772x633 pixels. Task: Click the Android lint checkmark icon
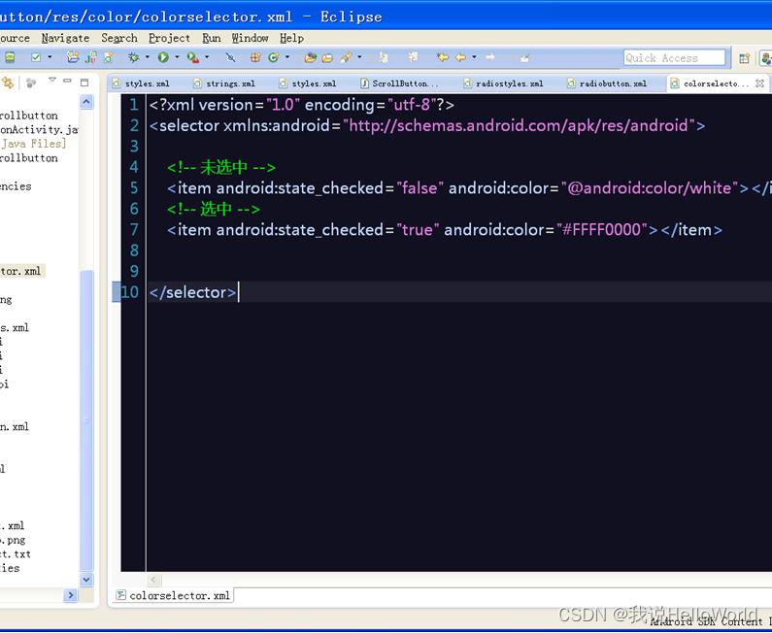click(x=36, y=57)
